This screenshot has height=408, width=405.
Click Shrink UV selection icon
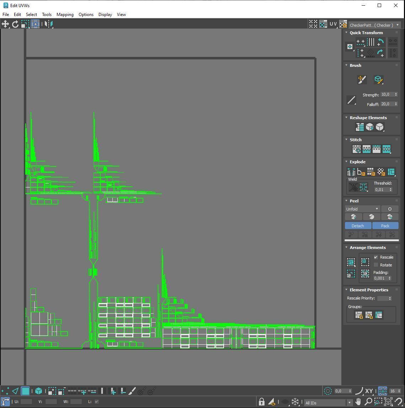62,391
